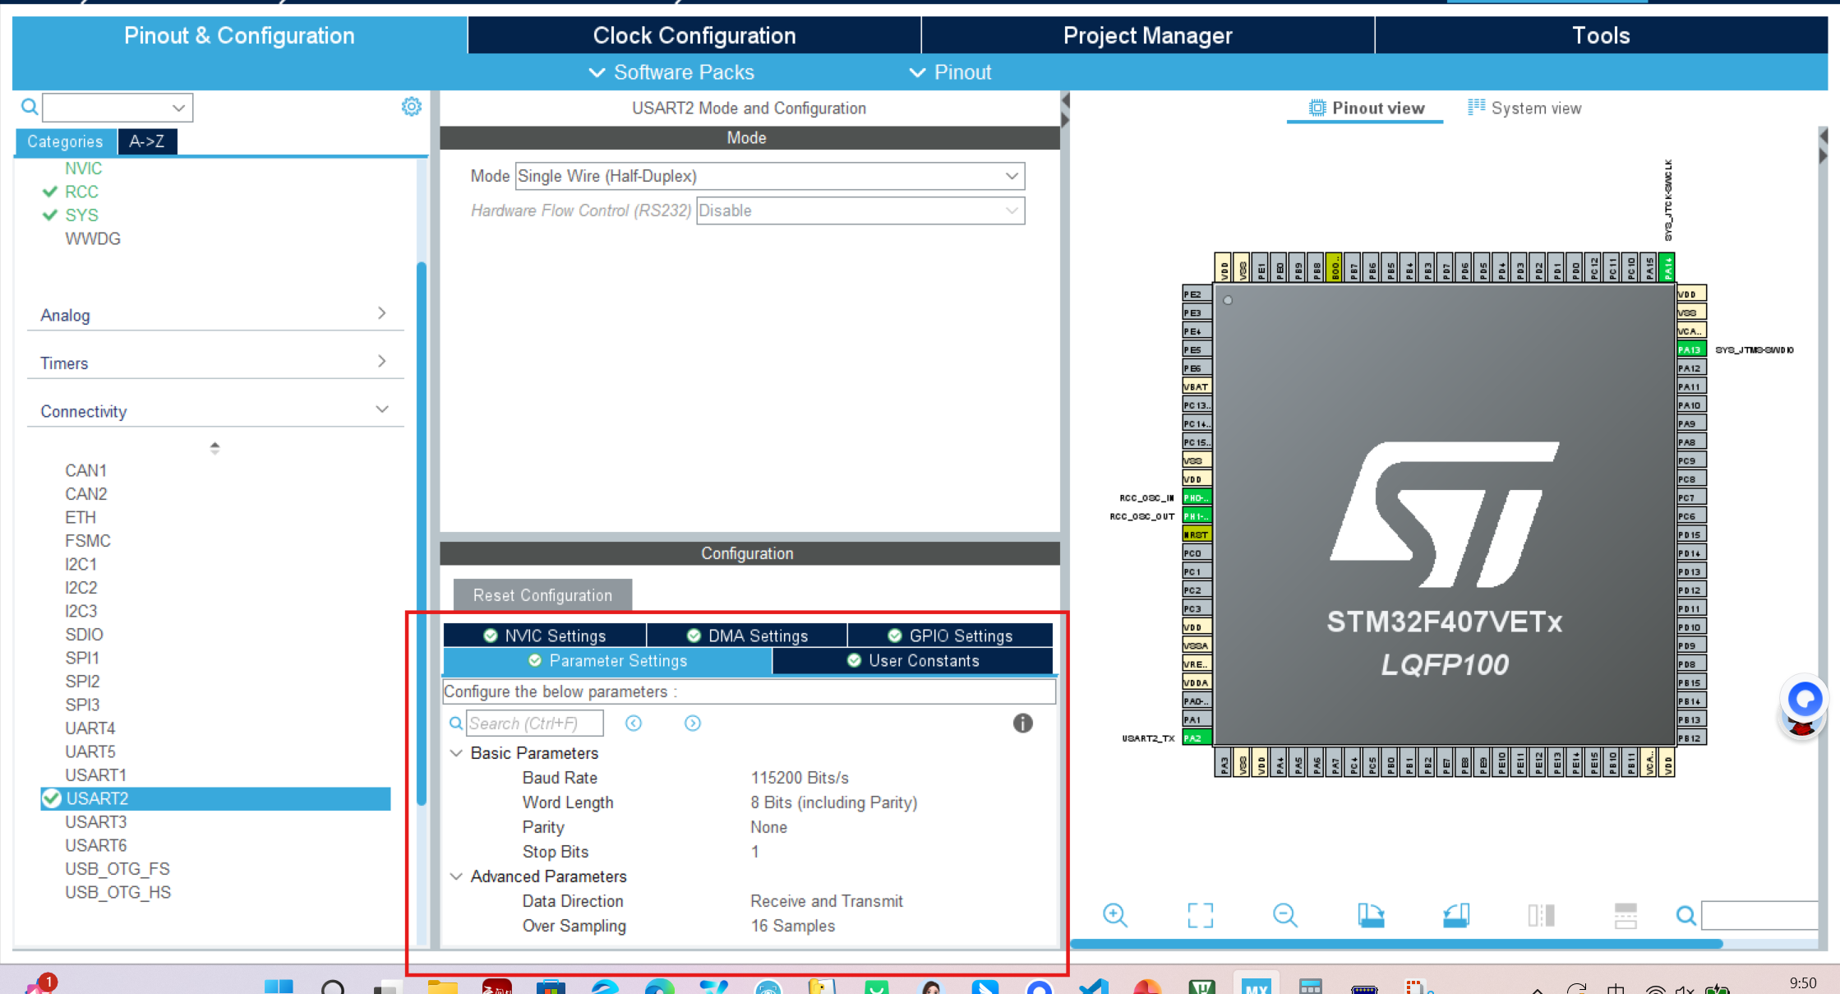This screenshot has width=1840, height=994.
Task: Open the GPIO Settings tab
Action: [x=951, y=636]
